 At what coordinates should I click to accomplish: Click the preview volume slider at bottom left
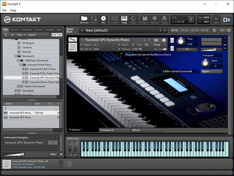point(14,154)
